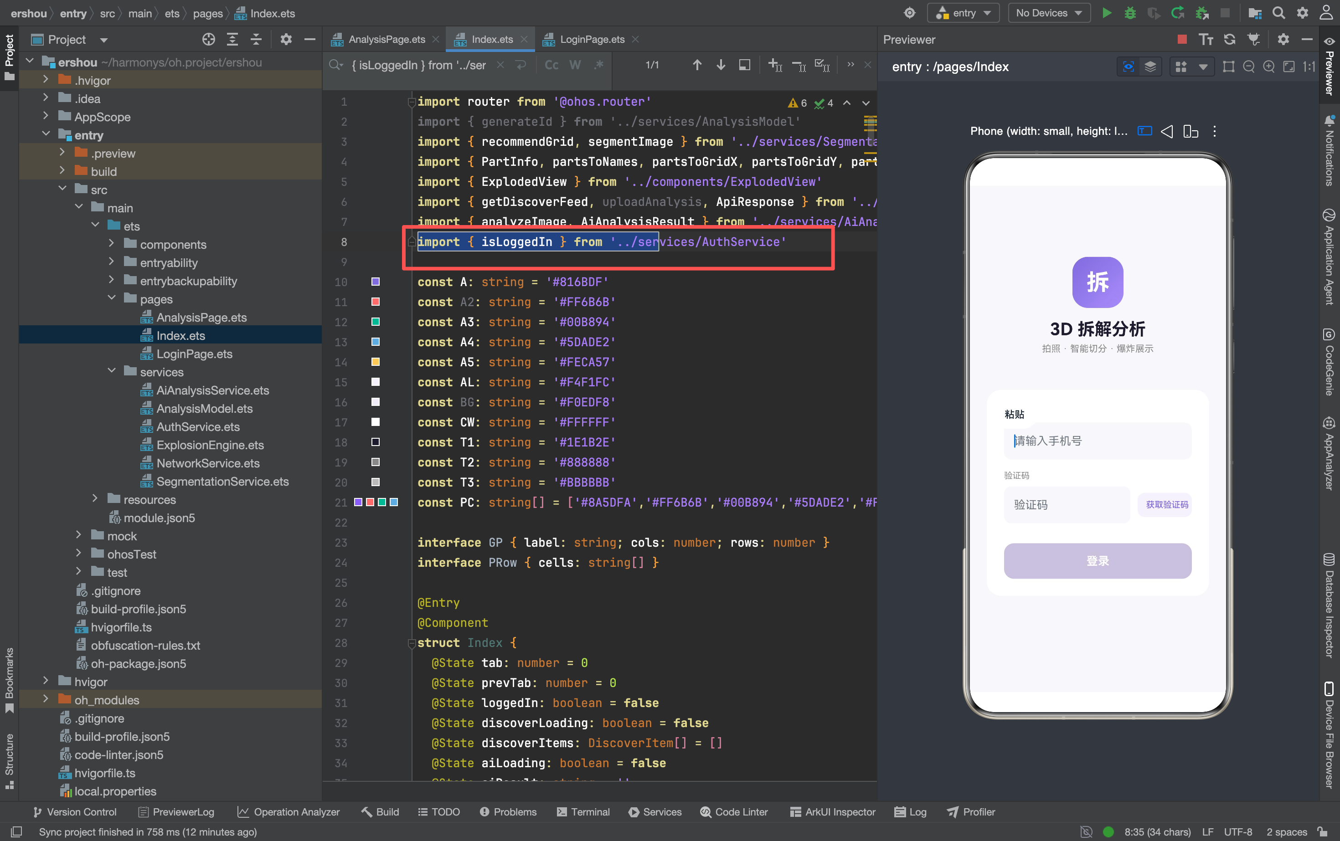The height and width of the screenshot is (841, 1340).
Task: Click the #00B894 green gutter swatch on line 12
Action: coord(376,322)
